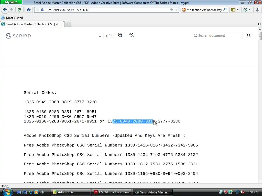Click the third tray icon before network
The width and height of the screenshot is (262, 196).
[x=231, y=192]
